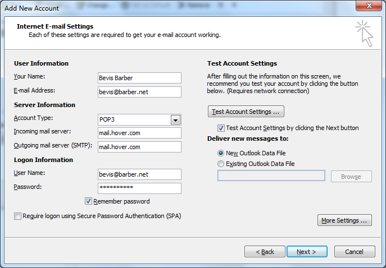Enable Require logon using SPA checkbox
This screenshot has height=268, width=386.
[17, 216]
